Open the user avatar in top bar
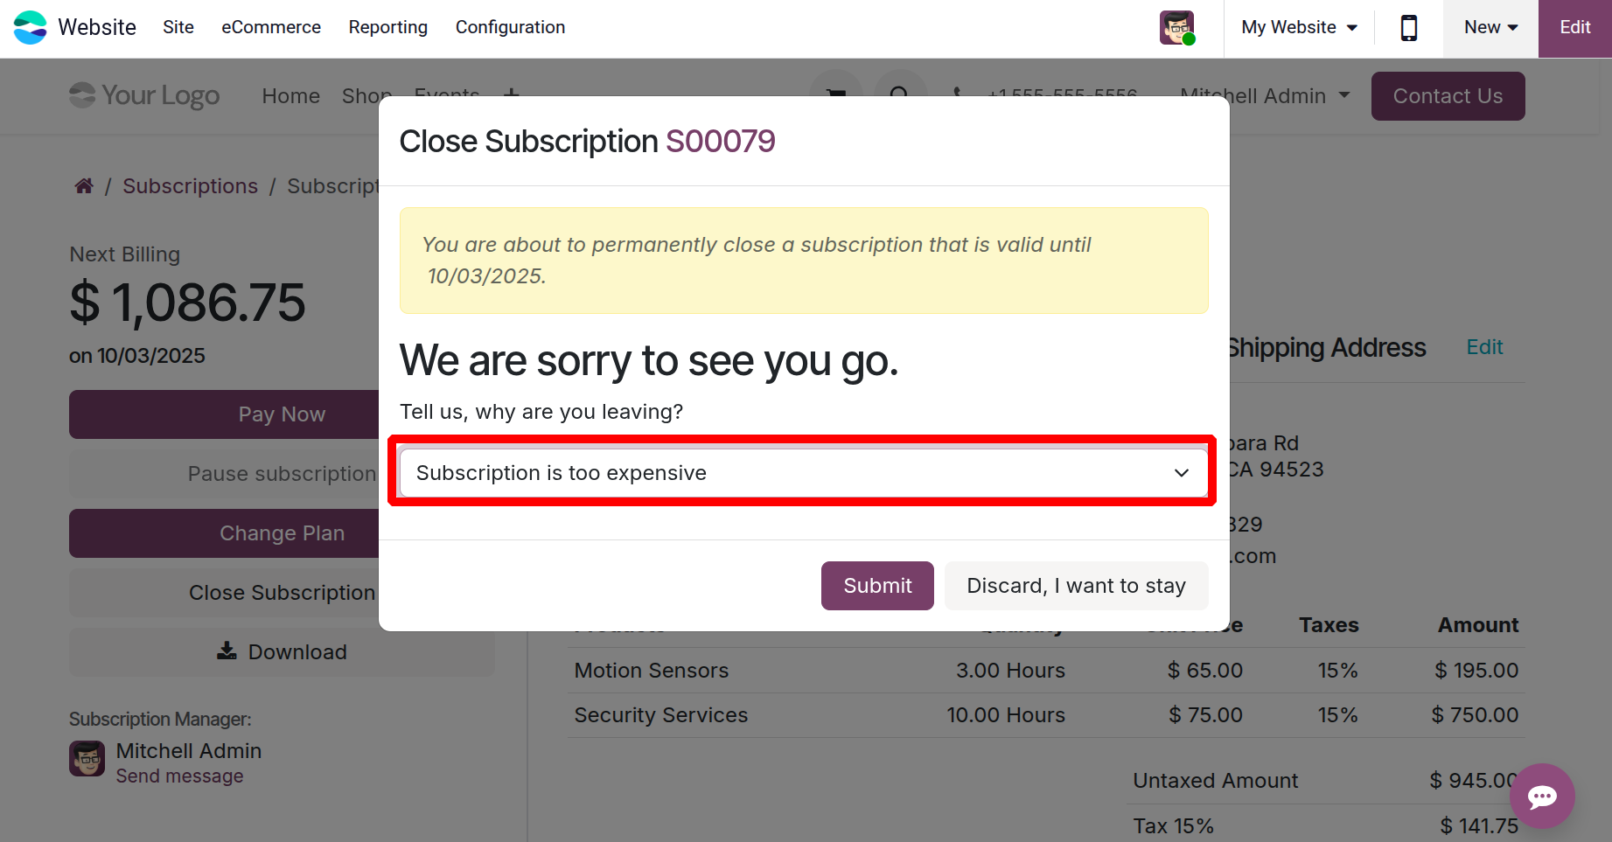Screen dimensions: 1612x842 pyautogui.click(x=1176, y=27)
